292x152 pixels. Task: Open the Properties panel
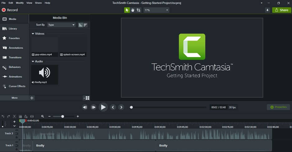[x=278, y=107]
